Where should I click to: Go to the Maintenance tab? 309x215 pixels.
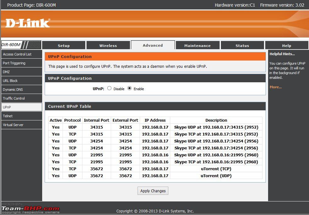tap(198, 45)
